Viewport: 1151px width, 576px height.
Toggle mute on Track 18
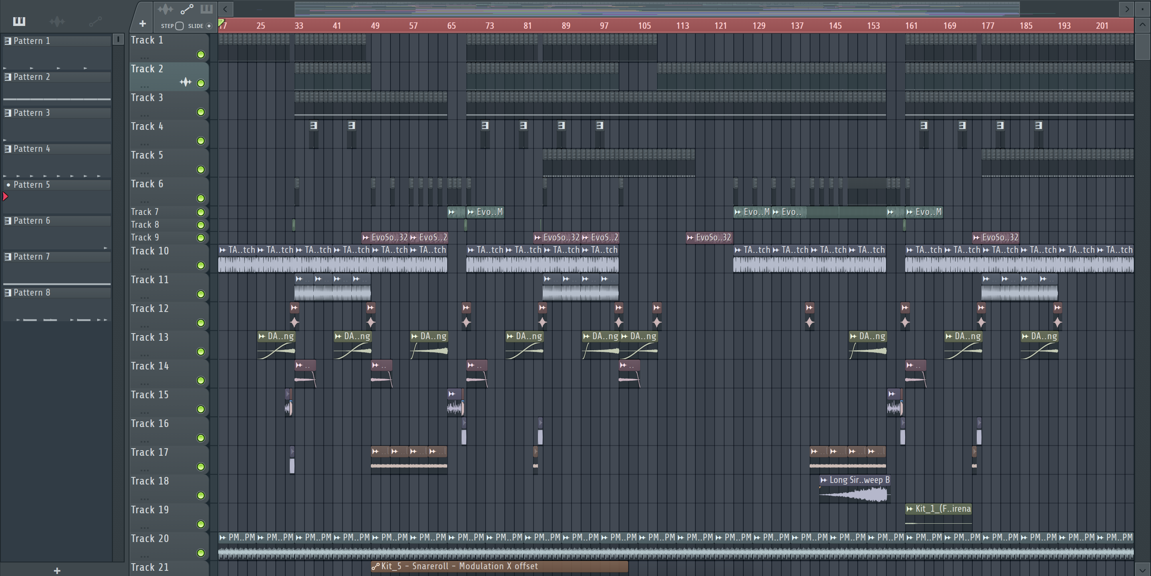[x=201, y=496]
